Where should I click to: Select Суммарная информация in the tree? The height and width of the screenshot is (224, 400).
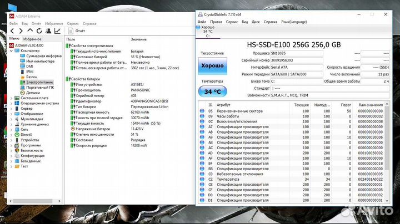point(44,56)
